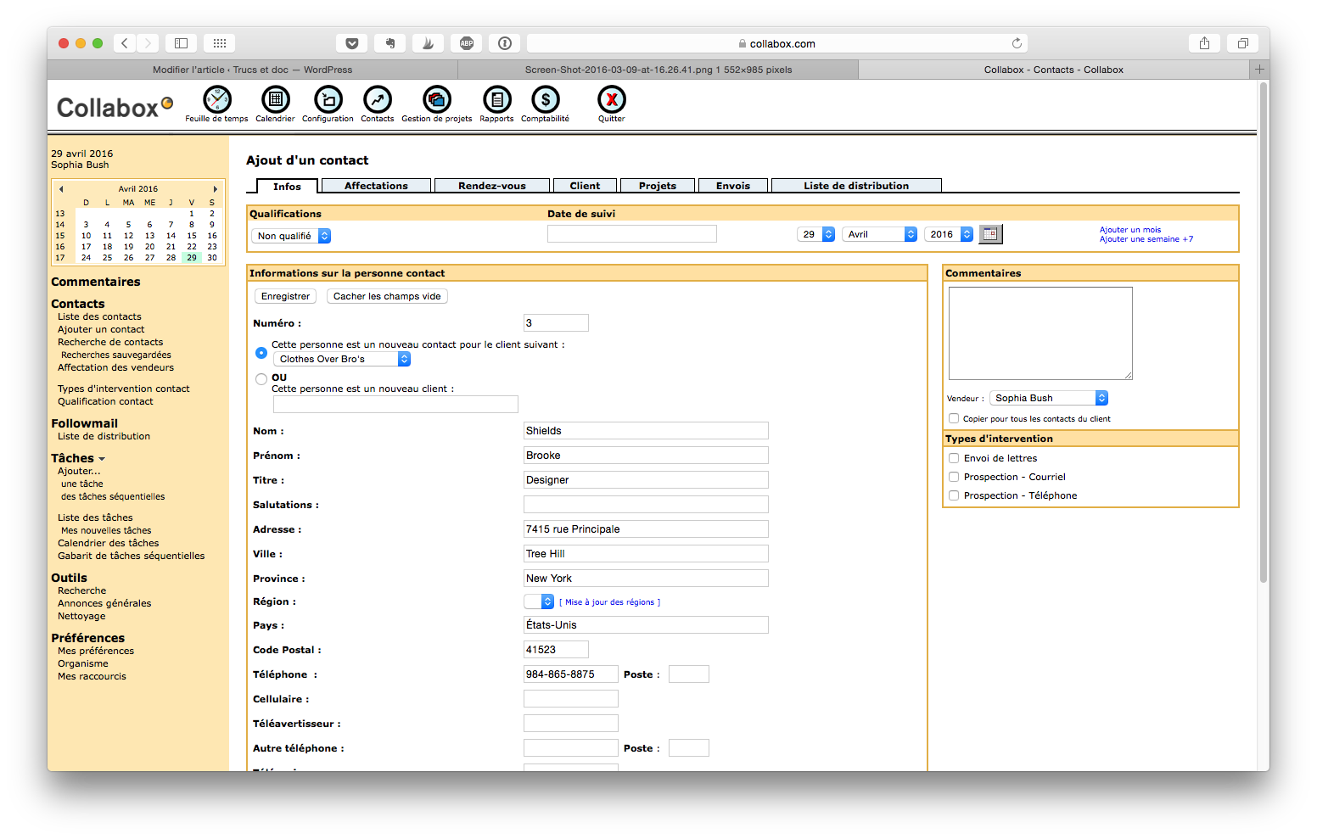Open the Rapports tool
Viewport: 1317px width, 839px height.
click(x=496, y=100)
